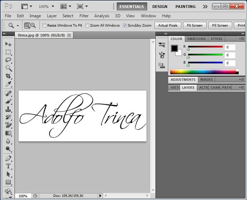Select the Eyedropper tool
The width and height of the screenshot is (247, 200).
coord(8,84)
